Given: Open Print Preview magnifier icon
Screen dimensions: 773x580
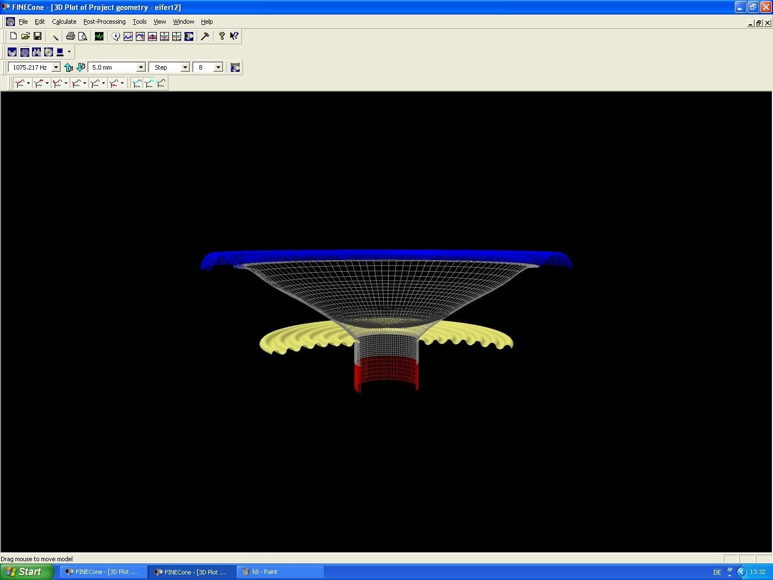Looking at the screenshot, I should pos(82,36).
